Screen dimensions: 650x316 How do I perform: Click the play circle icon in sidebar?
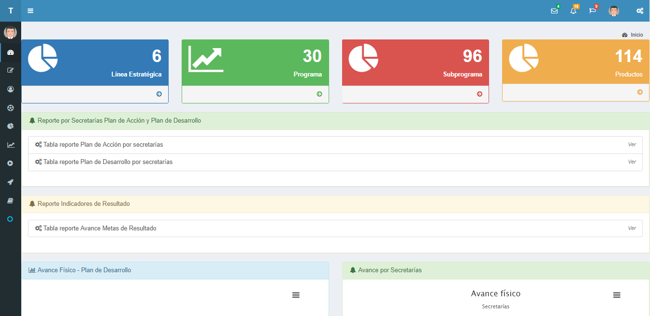[10, 164]
